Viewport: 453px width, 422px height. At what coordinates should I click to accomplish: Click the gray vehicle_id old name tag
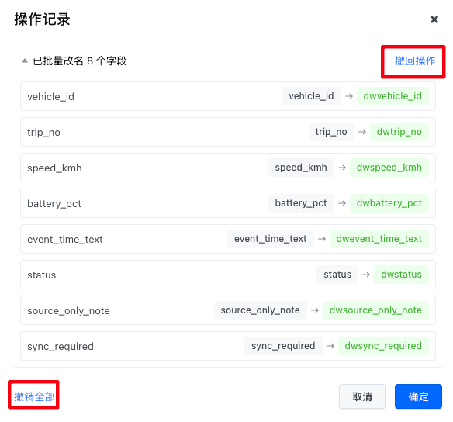tap(311, 96)
